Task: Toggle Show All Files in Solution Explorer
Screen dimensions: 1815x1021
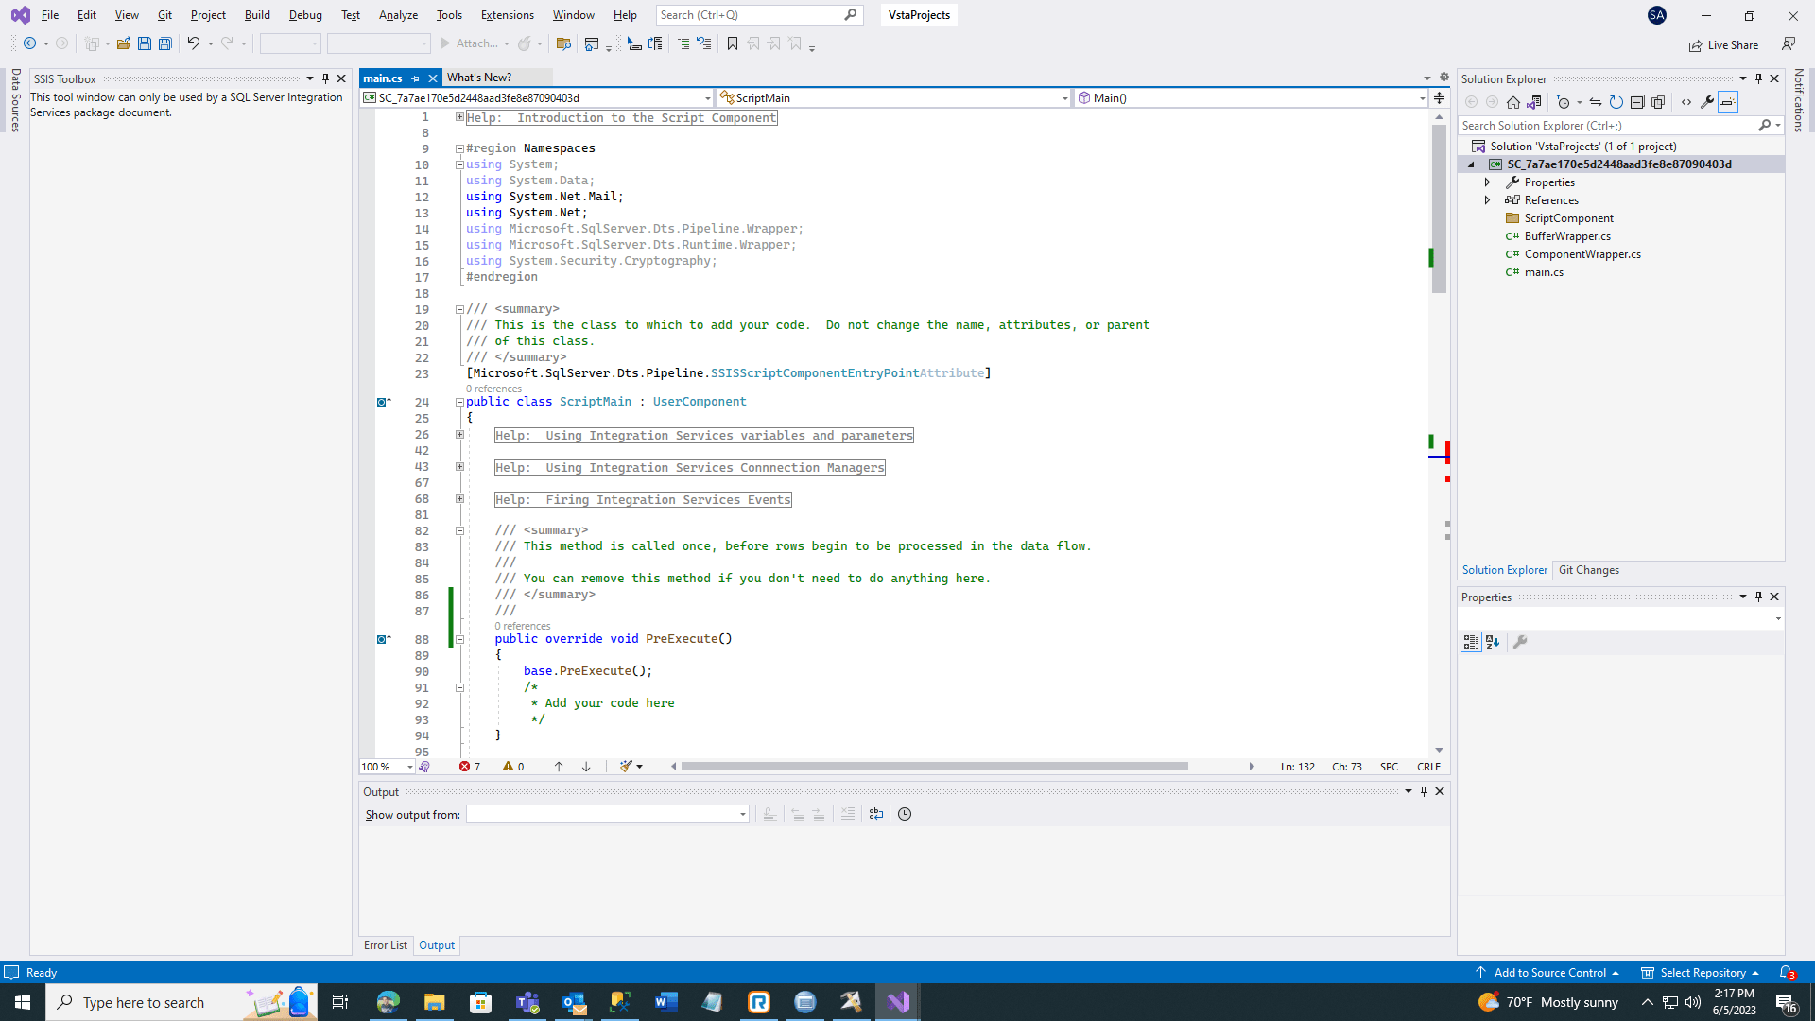Action: [1658, 102]
